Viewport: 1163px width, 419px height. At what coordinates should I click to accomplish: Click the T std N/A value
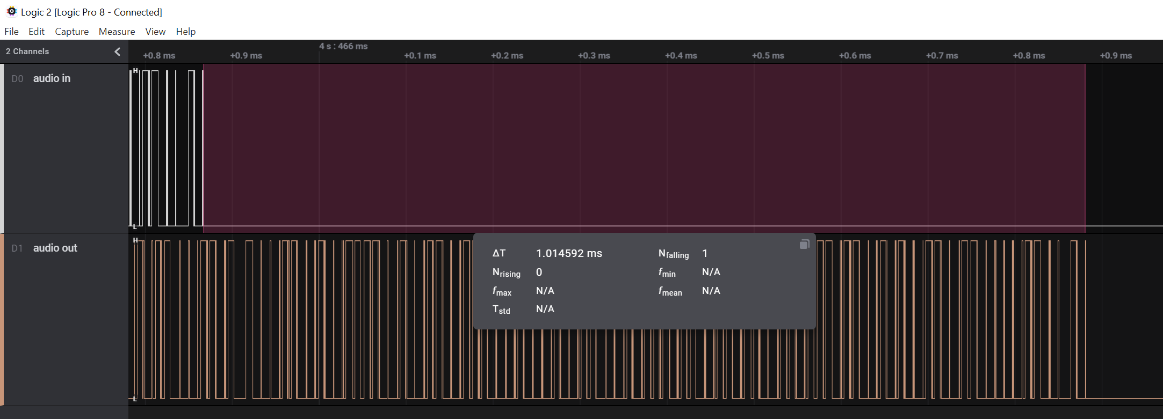[x=545, y=309]
